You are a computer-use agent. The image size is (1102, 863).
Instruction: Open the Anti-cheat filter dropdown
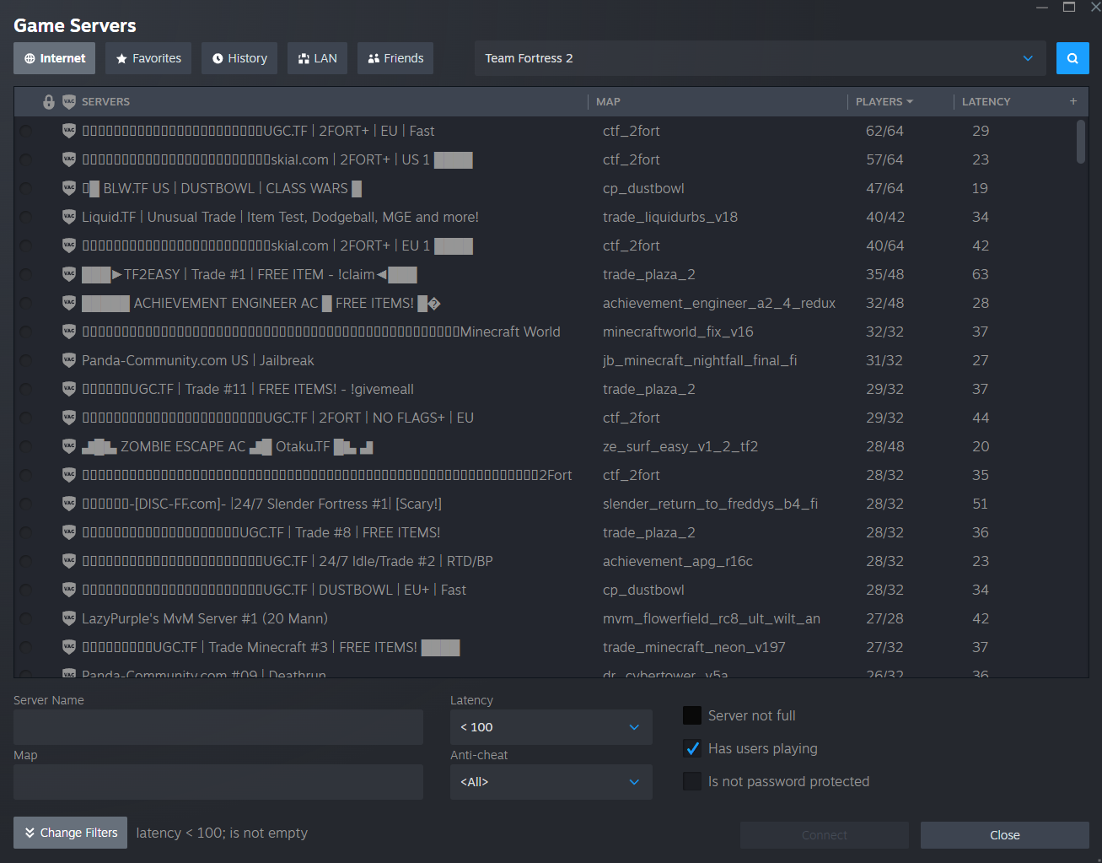[551, 782]
